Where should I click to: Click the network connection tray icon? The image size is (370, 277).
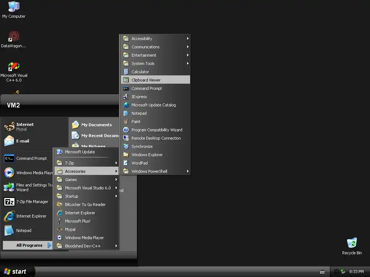343,272
